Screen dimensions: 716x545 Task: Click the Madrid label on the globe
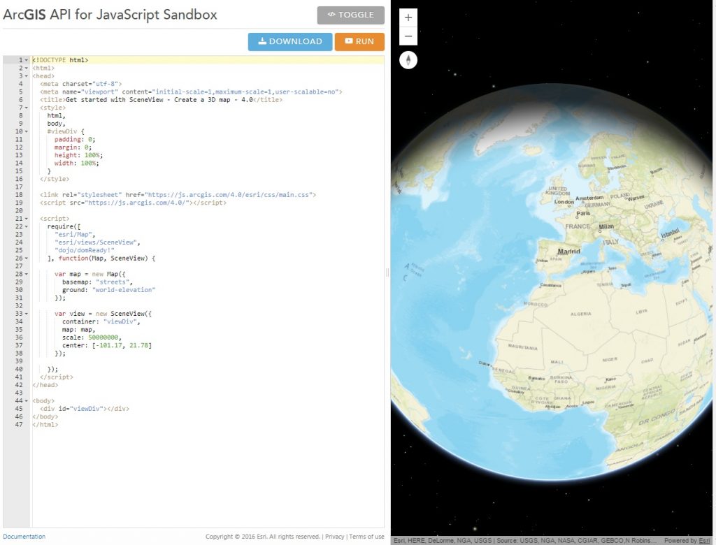pos(568,251)
